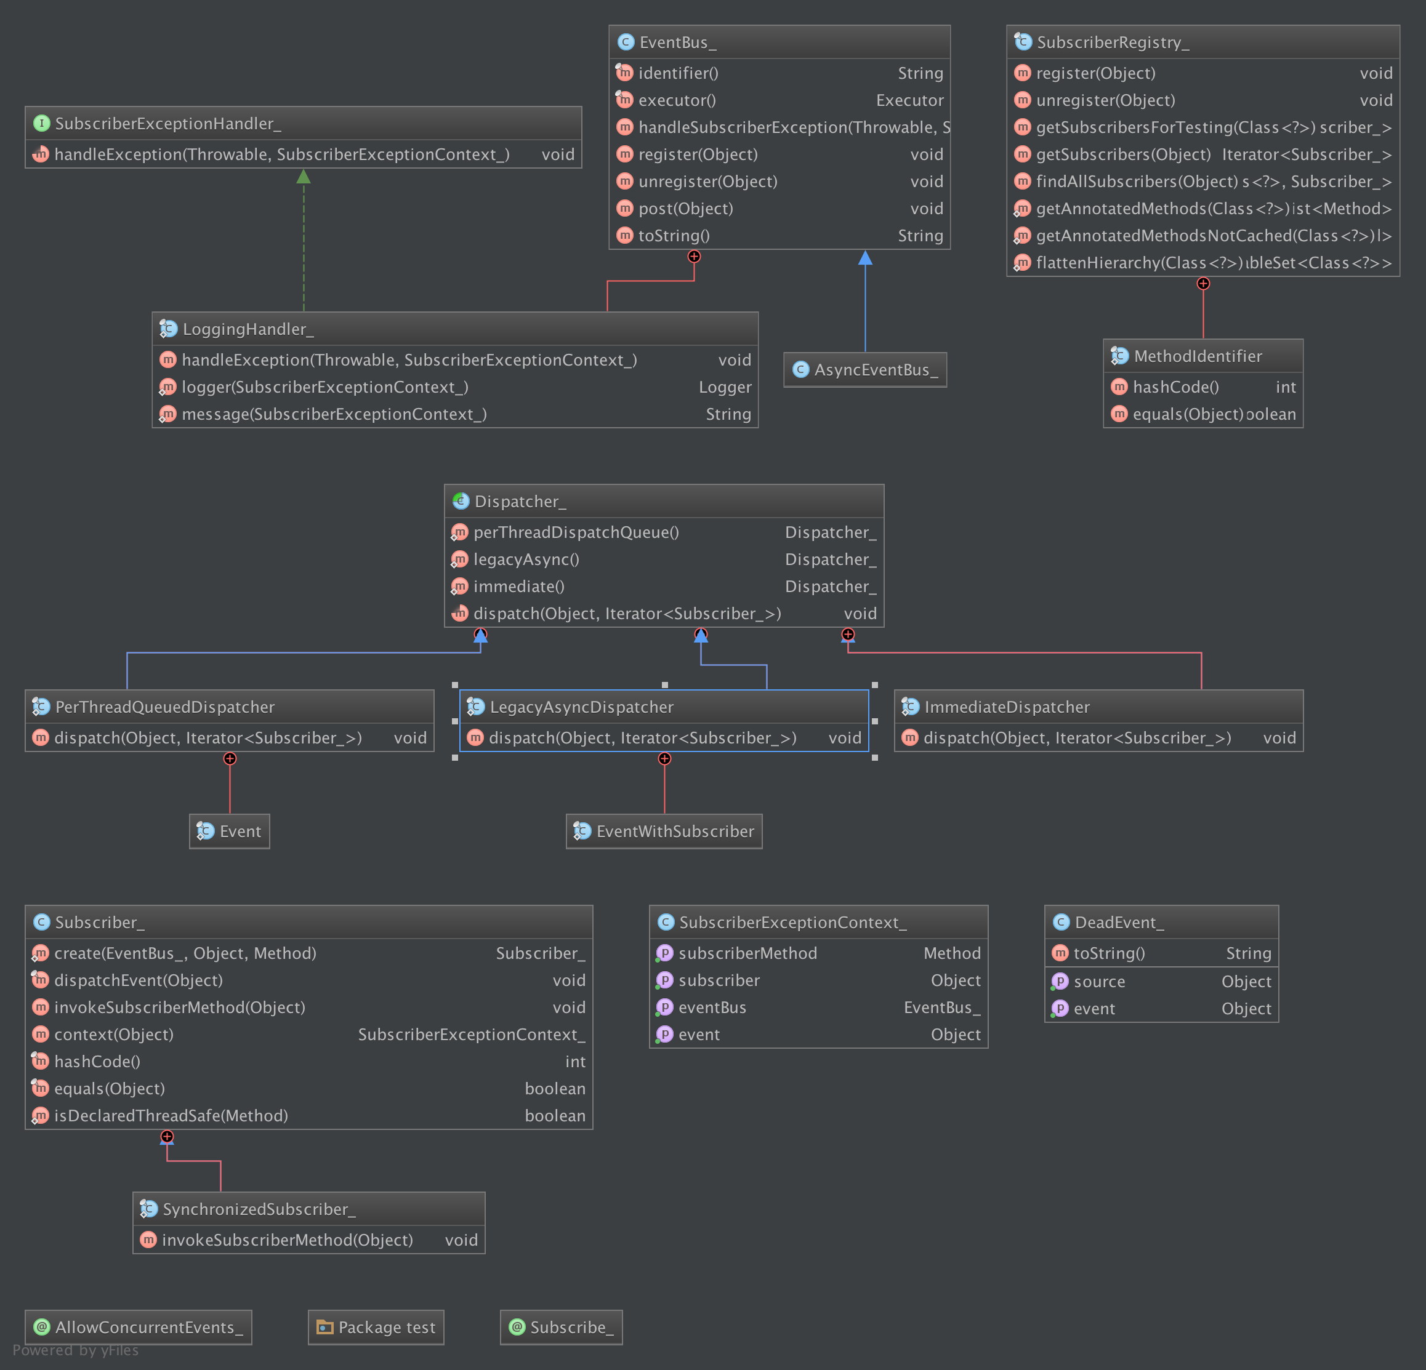The height and width of the screenshot is (1370, 1426).
Task: Click the SubscriberExceptionHandler_ interface icon
Action: (41, 124)
